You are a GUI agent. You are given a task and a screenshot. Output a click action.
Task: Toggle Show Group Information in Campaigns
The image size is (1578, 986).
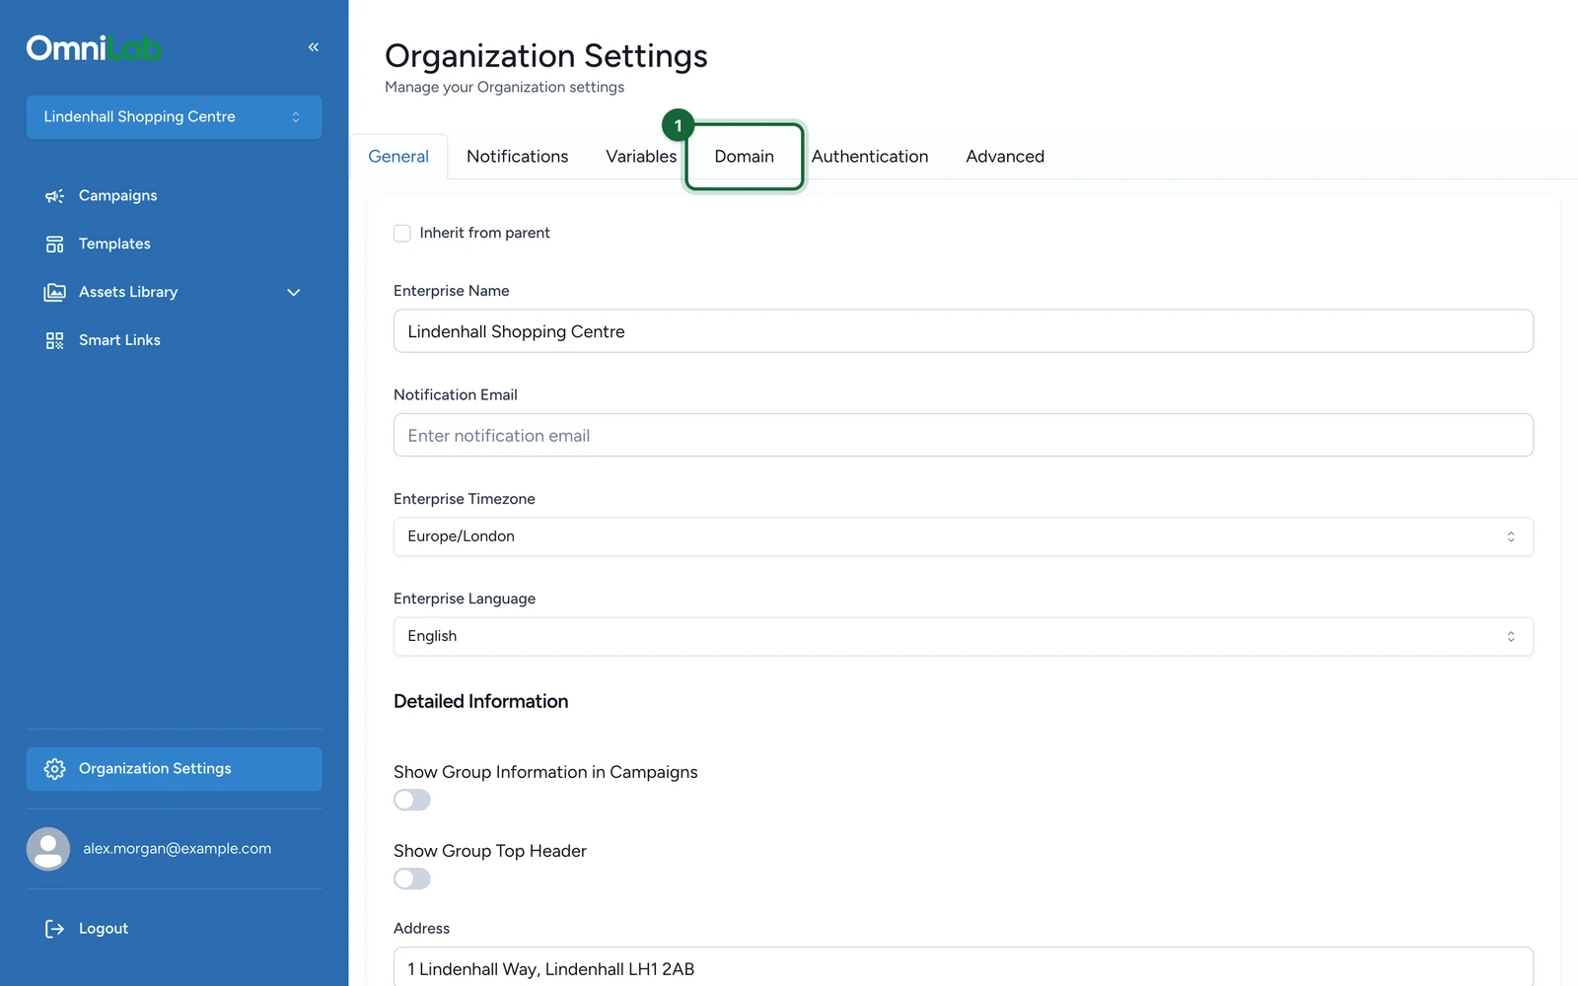coord(412,800)
